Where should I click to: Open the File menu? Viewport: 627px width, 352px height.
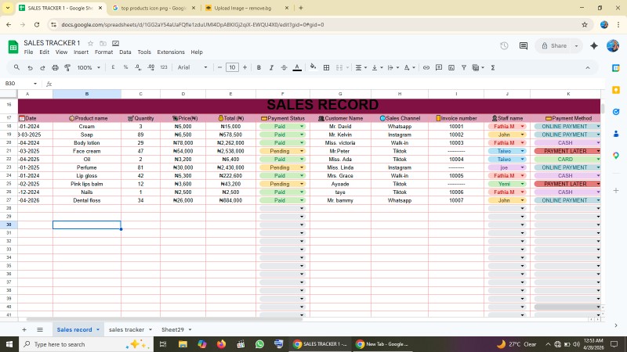click(x=28, y=52)
